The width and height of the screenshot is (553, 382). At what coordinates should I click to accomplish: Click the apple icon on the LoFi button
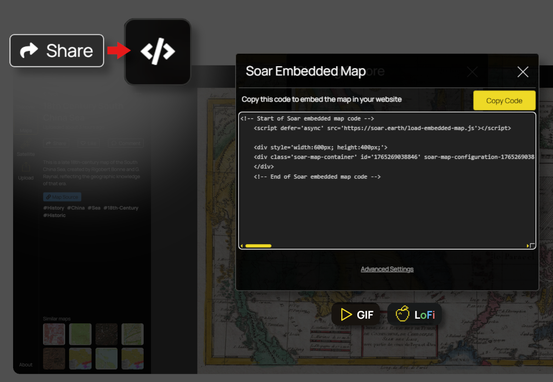[403, 314]
